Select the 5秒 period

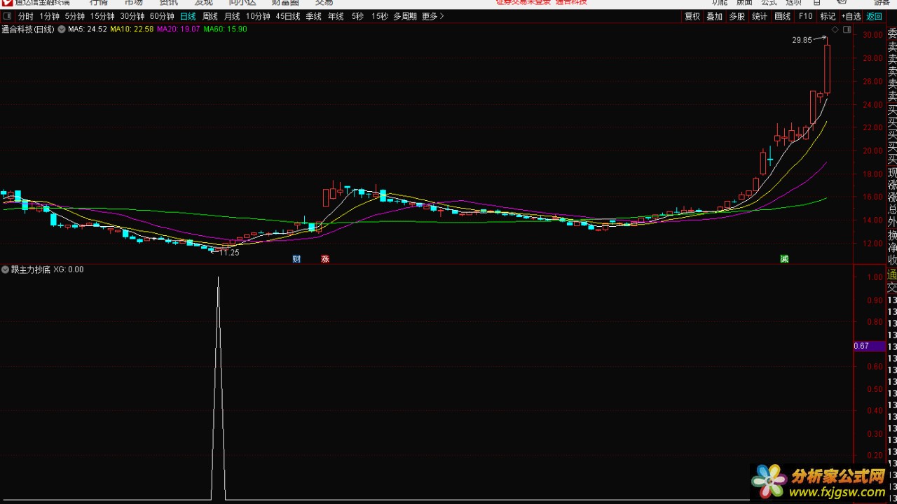(x=357, y=16)
